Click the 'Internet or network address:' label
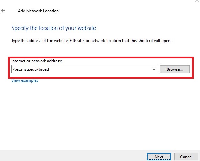The height and width of the screenshot is (161, 200). [x=36, y=61]
